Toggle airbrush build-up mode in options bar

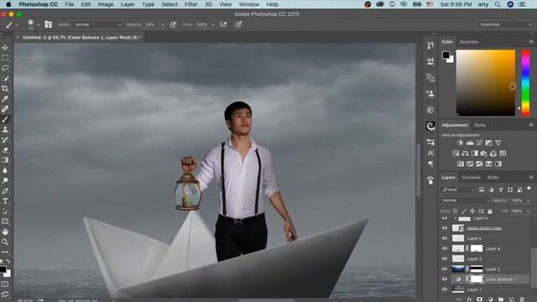(223, 24)
